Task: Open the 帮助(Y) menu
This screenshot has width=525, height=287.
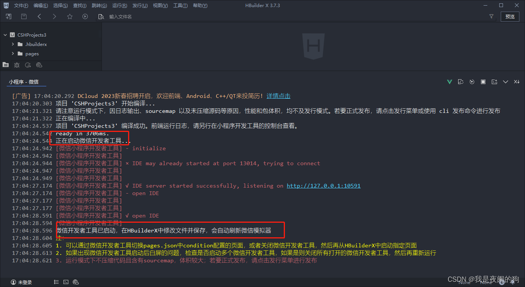Action: pyautogui.click(x=200, y=6)
